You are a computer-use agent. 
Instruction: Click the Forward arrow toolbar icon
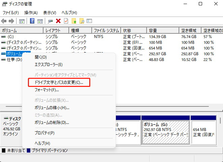[x=11, y=21]
